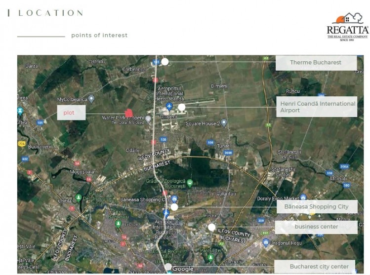Click the red plot marker on map

tap(129, 113)
